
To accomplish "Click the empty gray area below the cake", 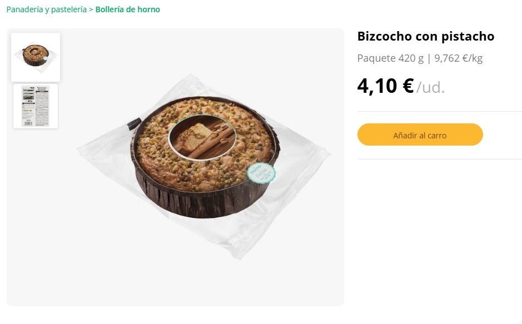I will [175, 283].
